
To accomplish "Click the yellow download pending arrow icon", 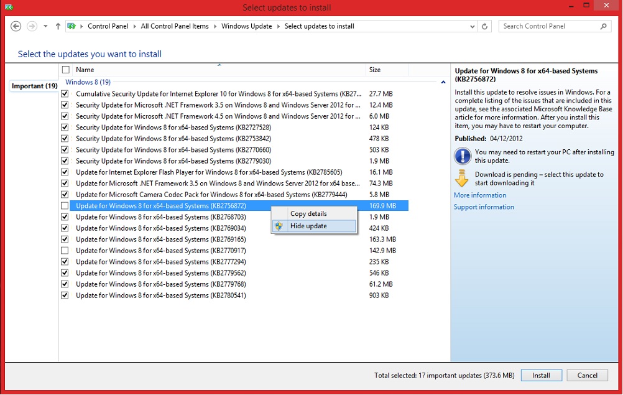I will [462, 179].
